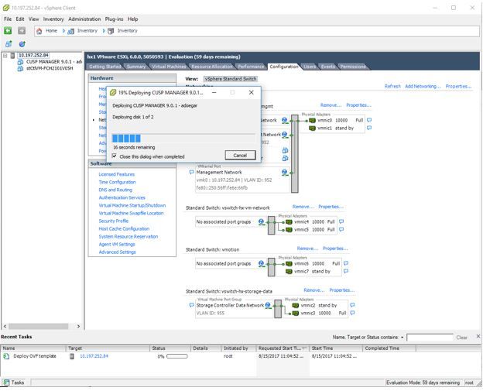This screenshot has height=391, width=483.
Task: Click the New Resource Pool toolbar icon
Action: click(22, 44)
